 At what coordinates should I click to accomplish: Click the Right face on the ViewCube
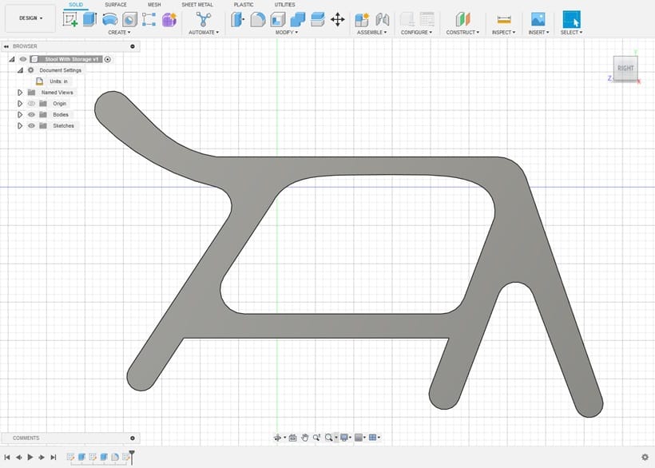click(625, 69)
